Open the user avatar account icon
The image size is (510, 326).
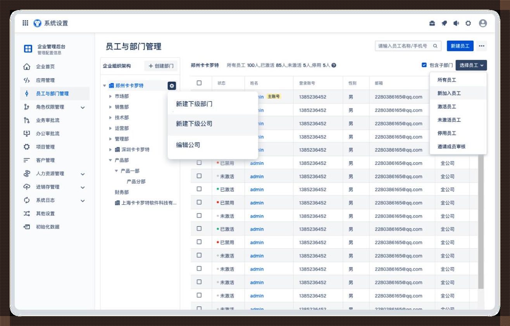[x=483, y=23]
